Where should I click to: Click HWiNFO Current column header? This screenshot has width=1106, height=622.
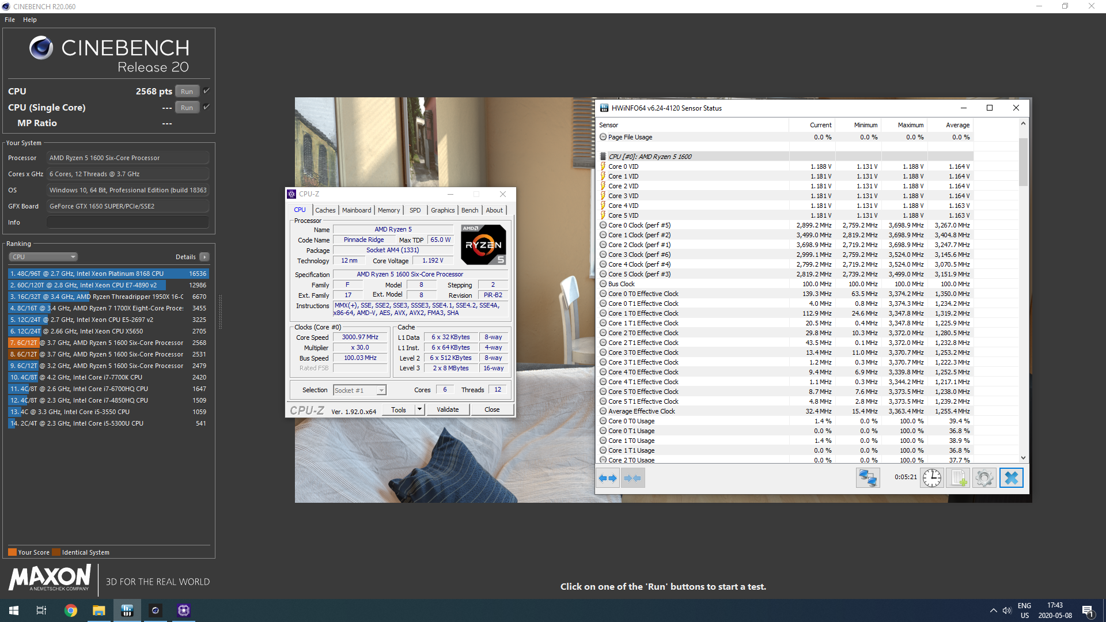(x=812, y=125)
